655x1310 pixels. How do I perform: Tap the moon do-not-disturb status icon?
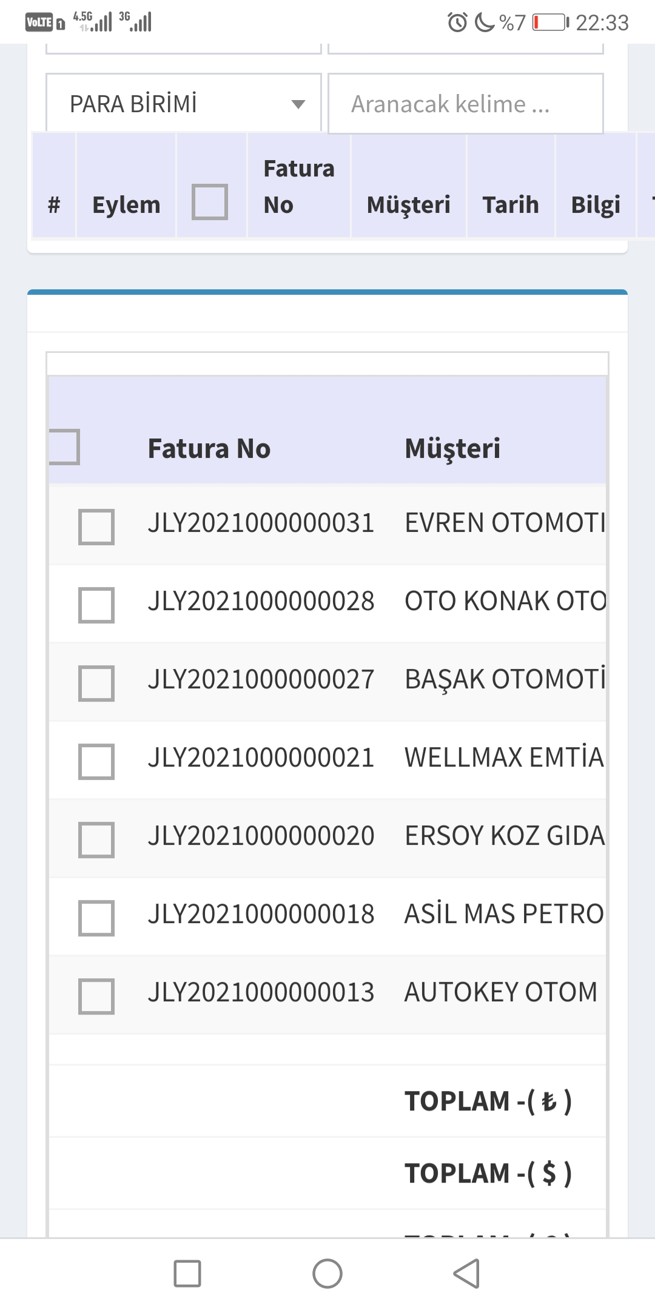[x=484, y=22]
